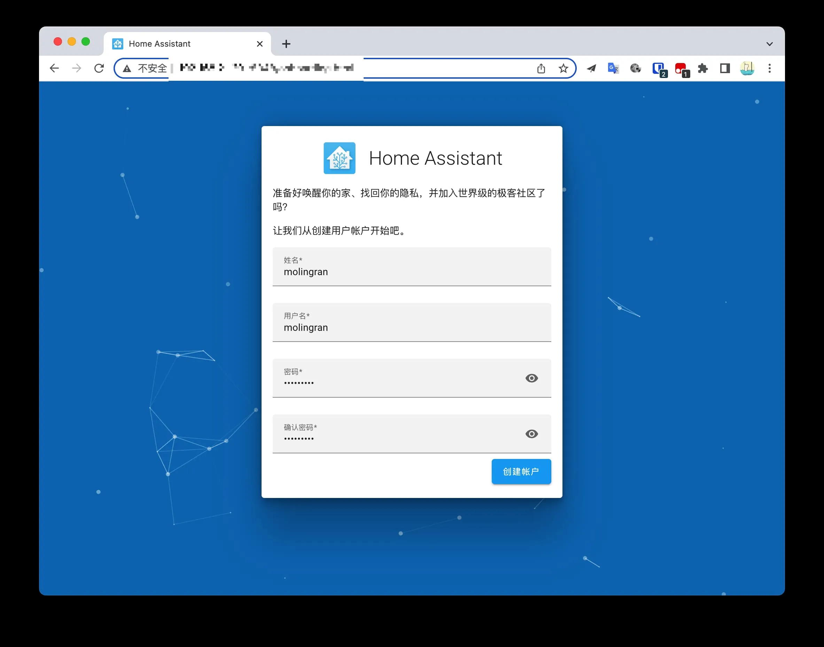Focus the 用户名 username field
The image size is (824, 647).
pos(411,323)
